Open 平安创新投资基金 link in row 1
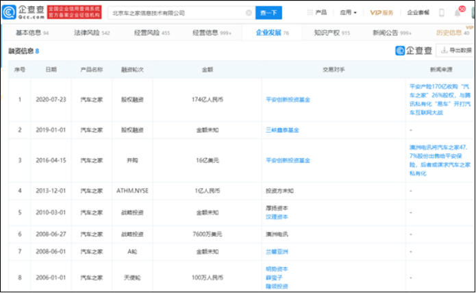 (x=288, y=99)
